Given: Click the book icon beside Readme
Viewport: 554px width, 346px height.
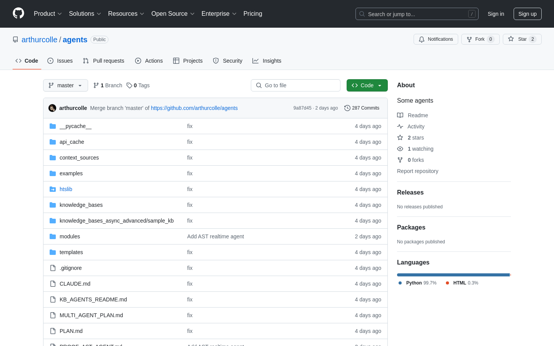Looking at the screenshot, I should [x=400, y=115].
